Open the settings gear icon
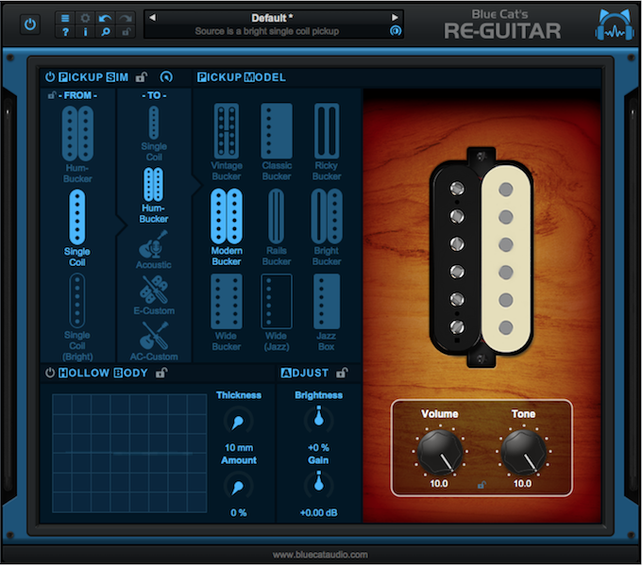Screen dimensions: 642x566 click(x=85, y=18)
